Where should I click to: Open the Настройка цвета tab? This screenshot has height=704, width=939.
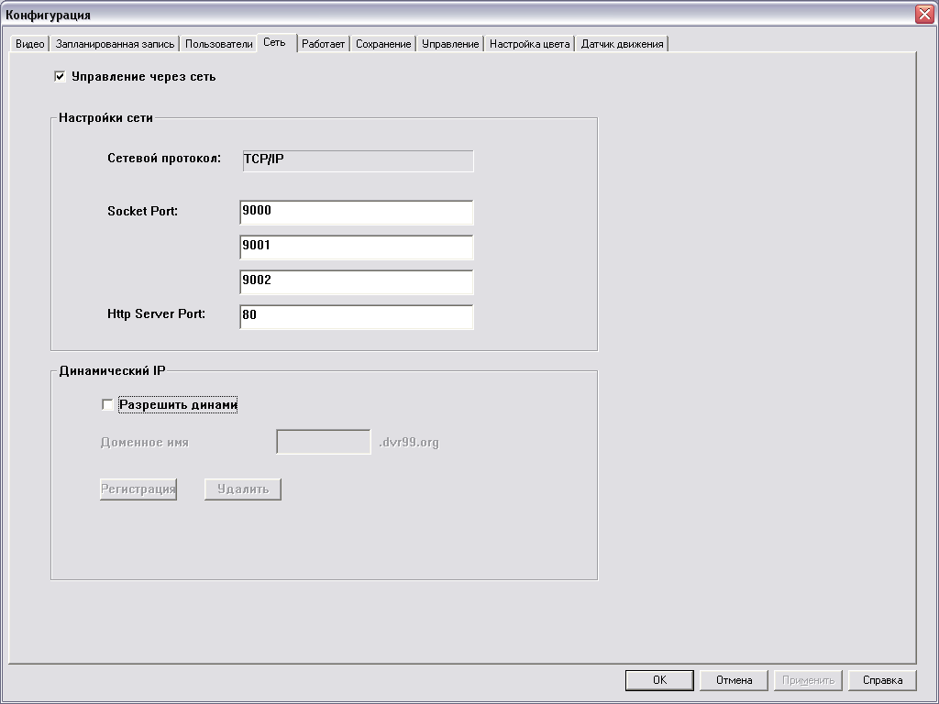[529, 44]
